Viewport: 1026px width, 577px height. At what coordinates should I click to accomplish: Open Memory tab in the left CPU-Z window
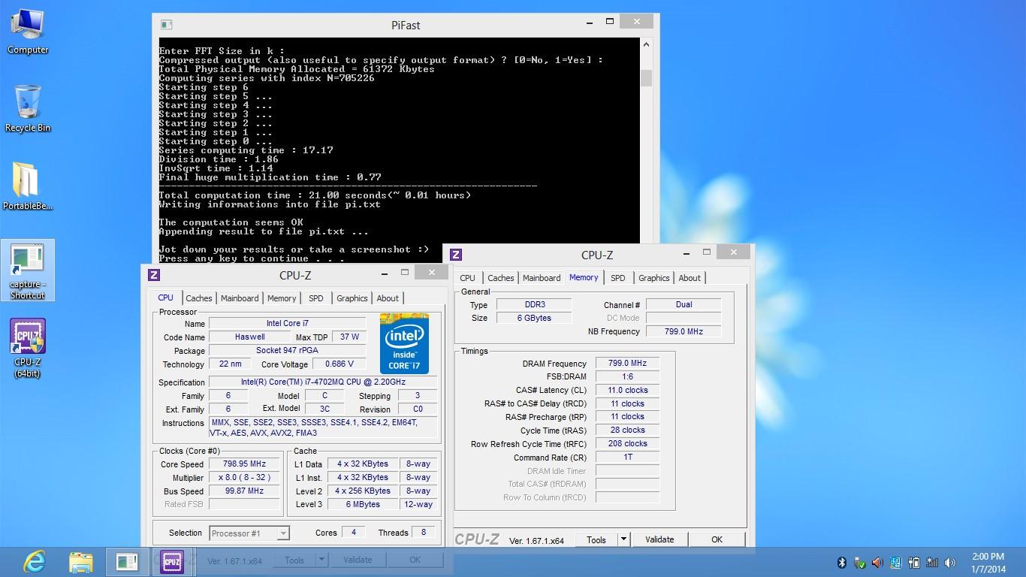click(282, 298)
